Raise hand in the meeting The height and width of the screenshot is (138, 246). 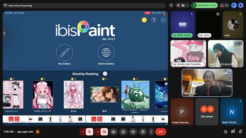(x=143, y=132)
